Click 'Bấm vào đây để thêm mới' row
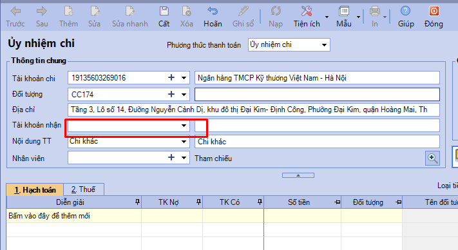 point(204,216)
